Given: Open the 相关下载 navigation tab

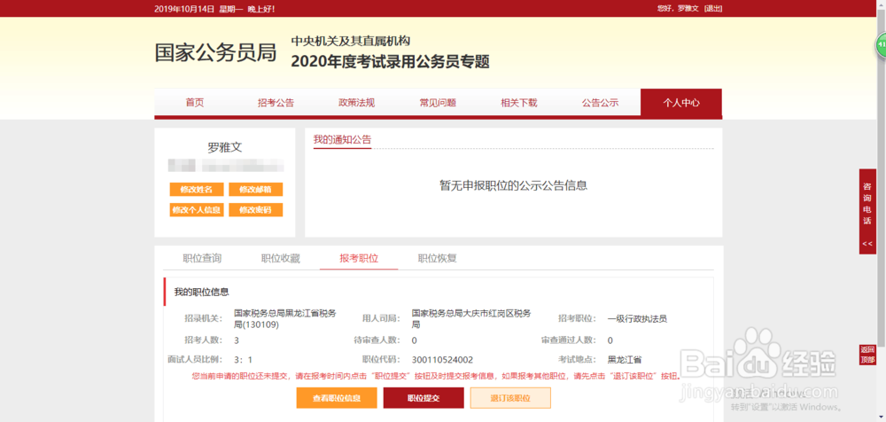Looking at the screenshot, I should point(518,103).
